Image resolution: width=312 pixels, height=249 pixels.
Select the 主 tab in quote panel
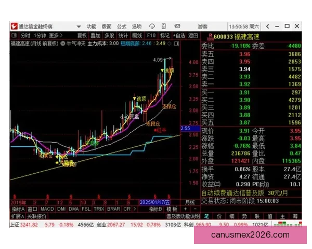[x=282, y=216]
